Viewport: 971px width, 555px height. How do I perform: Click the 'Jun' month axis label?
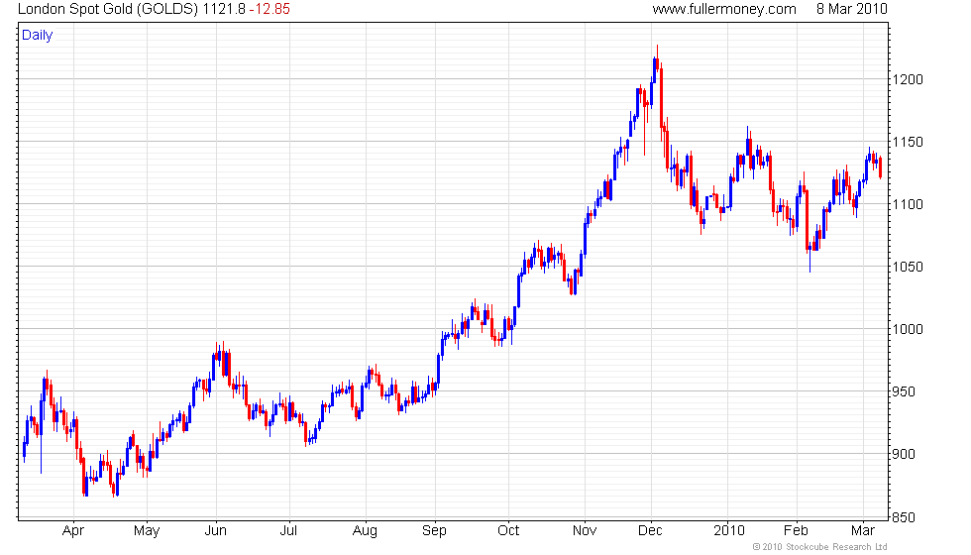point(216,531)
